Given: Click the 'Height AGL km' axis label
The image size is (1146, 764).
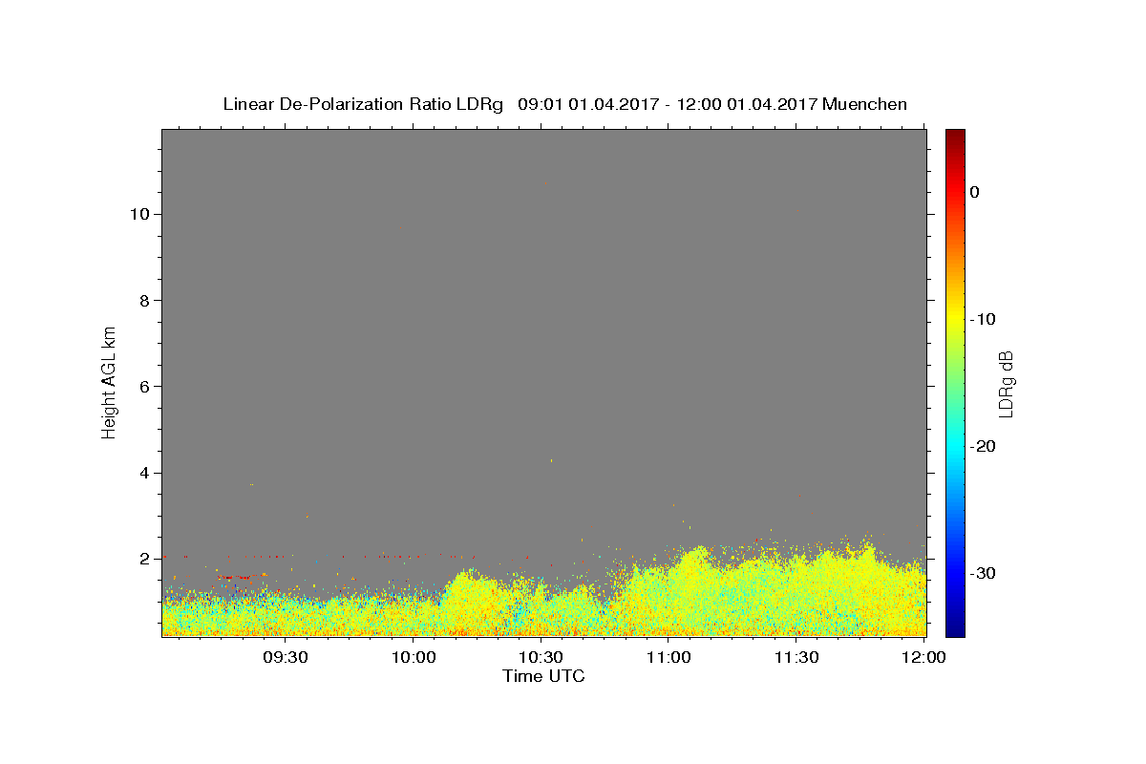Looking at the screenshot, I should coord(109,382).
